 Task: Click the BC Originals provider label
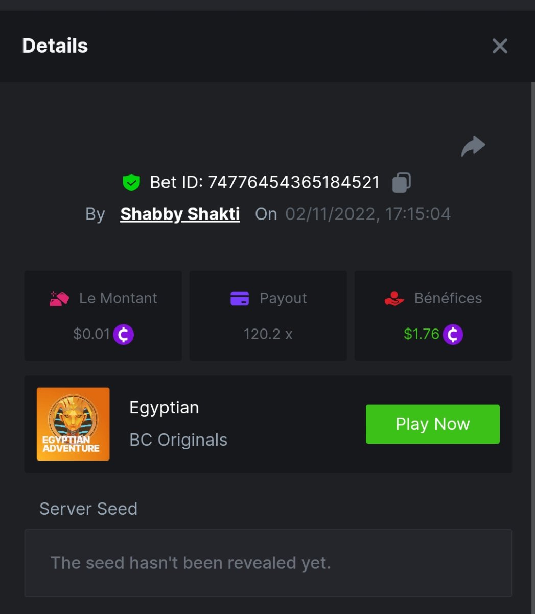[178, 440]
